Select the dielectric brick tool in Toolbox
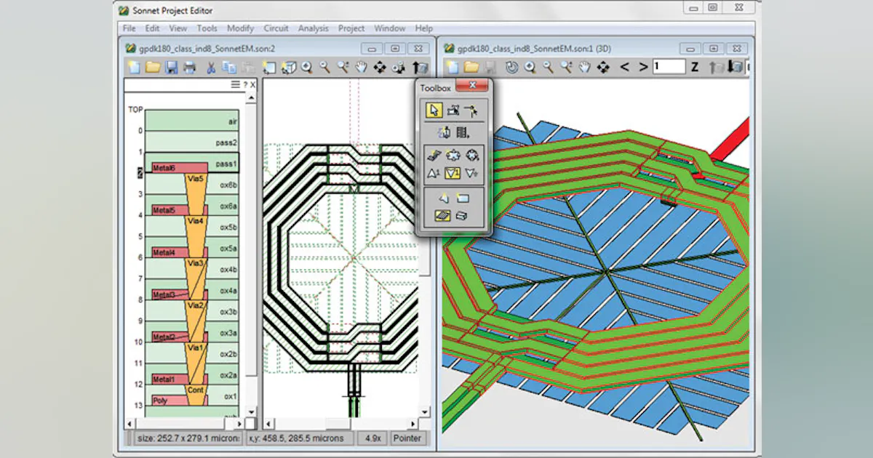This screenshot has height=458, width=873. pyautogui.click(x=461, y=216)
